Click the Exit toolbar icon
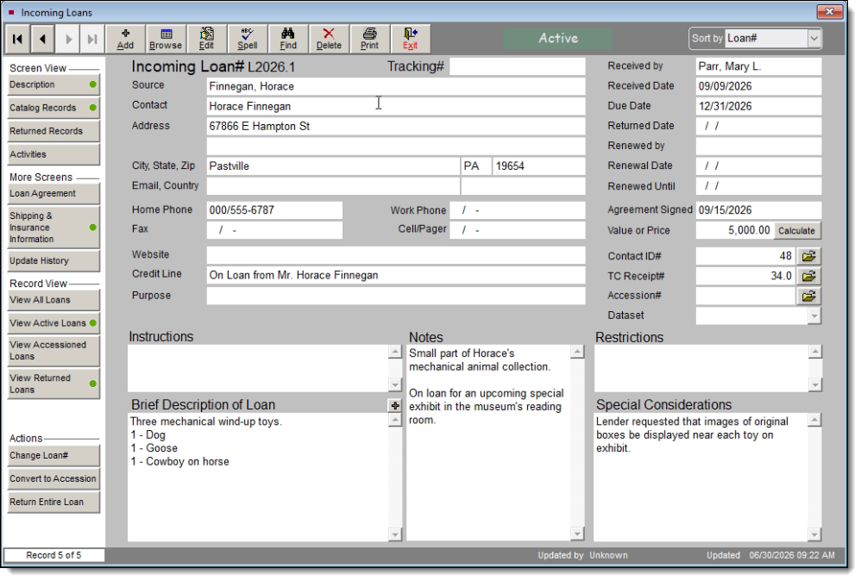Screen dimensions: 861x581 click(410, 39)
